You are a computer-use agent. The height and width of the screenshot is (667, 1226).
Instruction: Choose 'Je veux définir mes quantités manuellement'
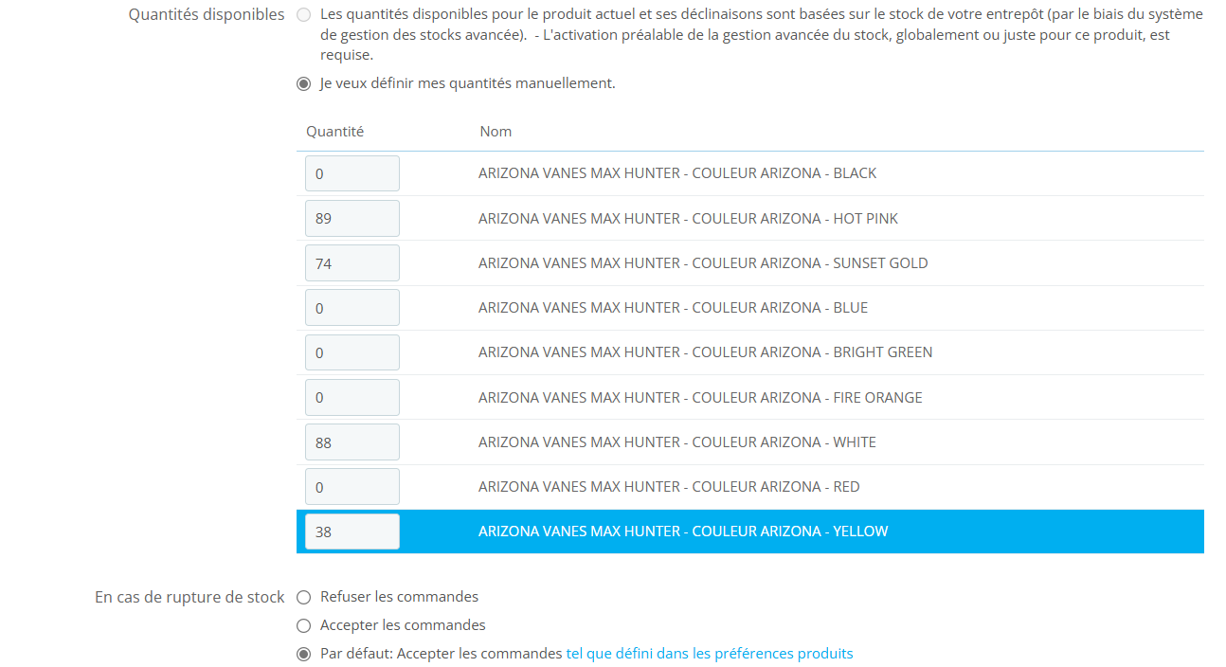pos(303,83)
